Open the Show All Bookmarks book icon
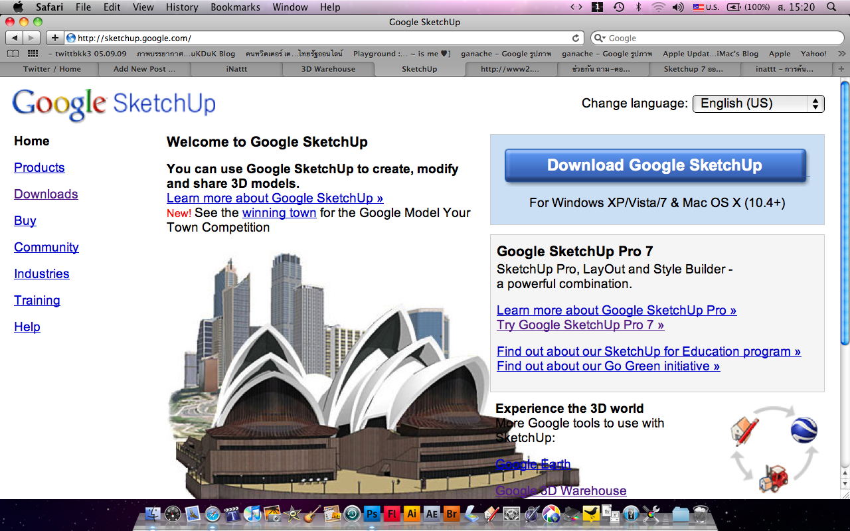This screenshot has width=850, height=531. click(x=13, y=54)
